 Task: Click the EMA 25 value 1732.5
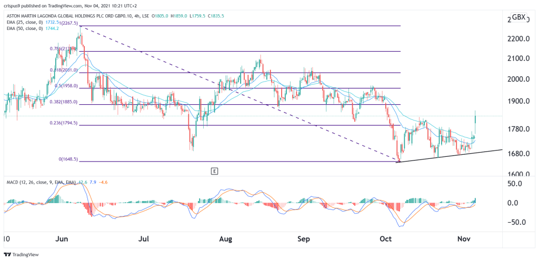51,21
